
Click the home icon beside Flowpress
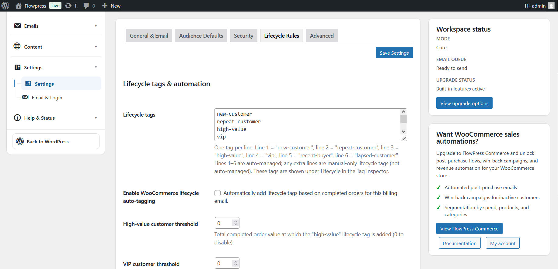(x=19, y=6)
